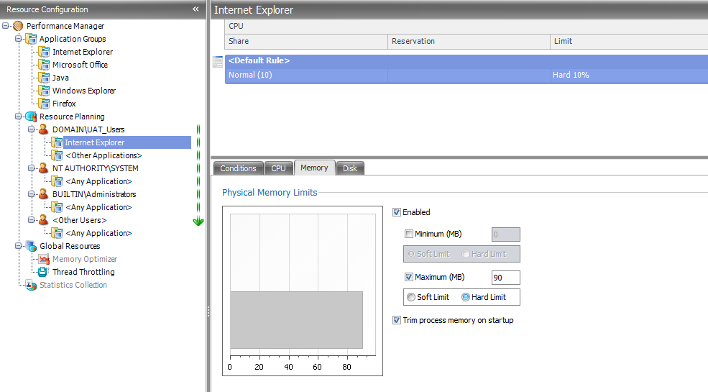Click the DOMAIN\UAT_Users user icon
The height and width of the screenshot is (392, 708).
coord(43,129)
